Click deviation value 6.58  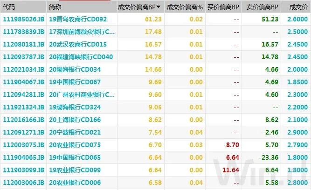[155, 183]
